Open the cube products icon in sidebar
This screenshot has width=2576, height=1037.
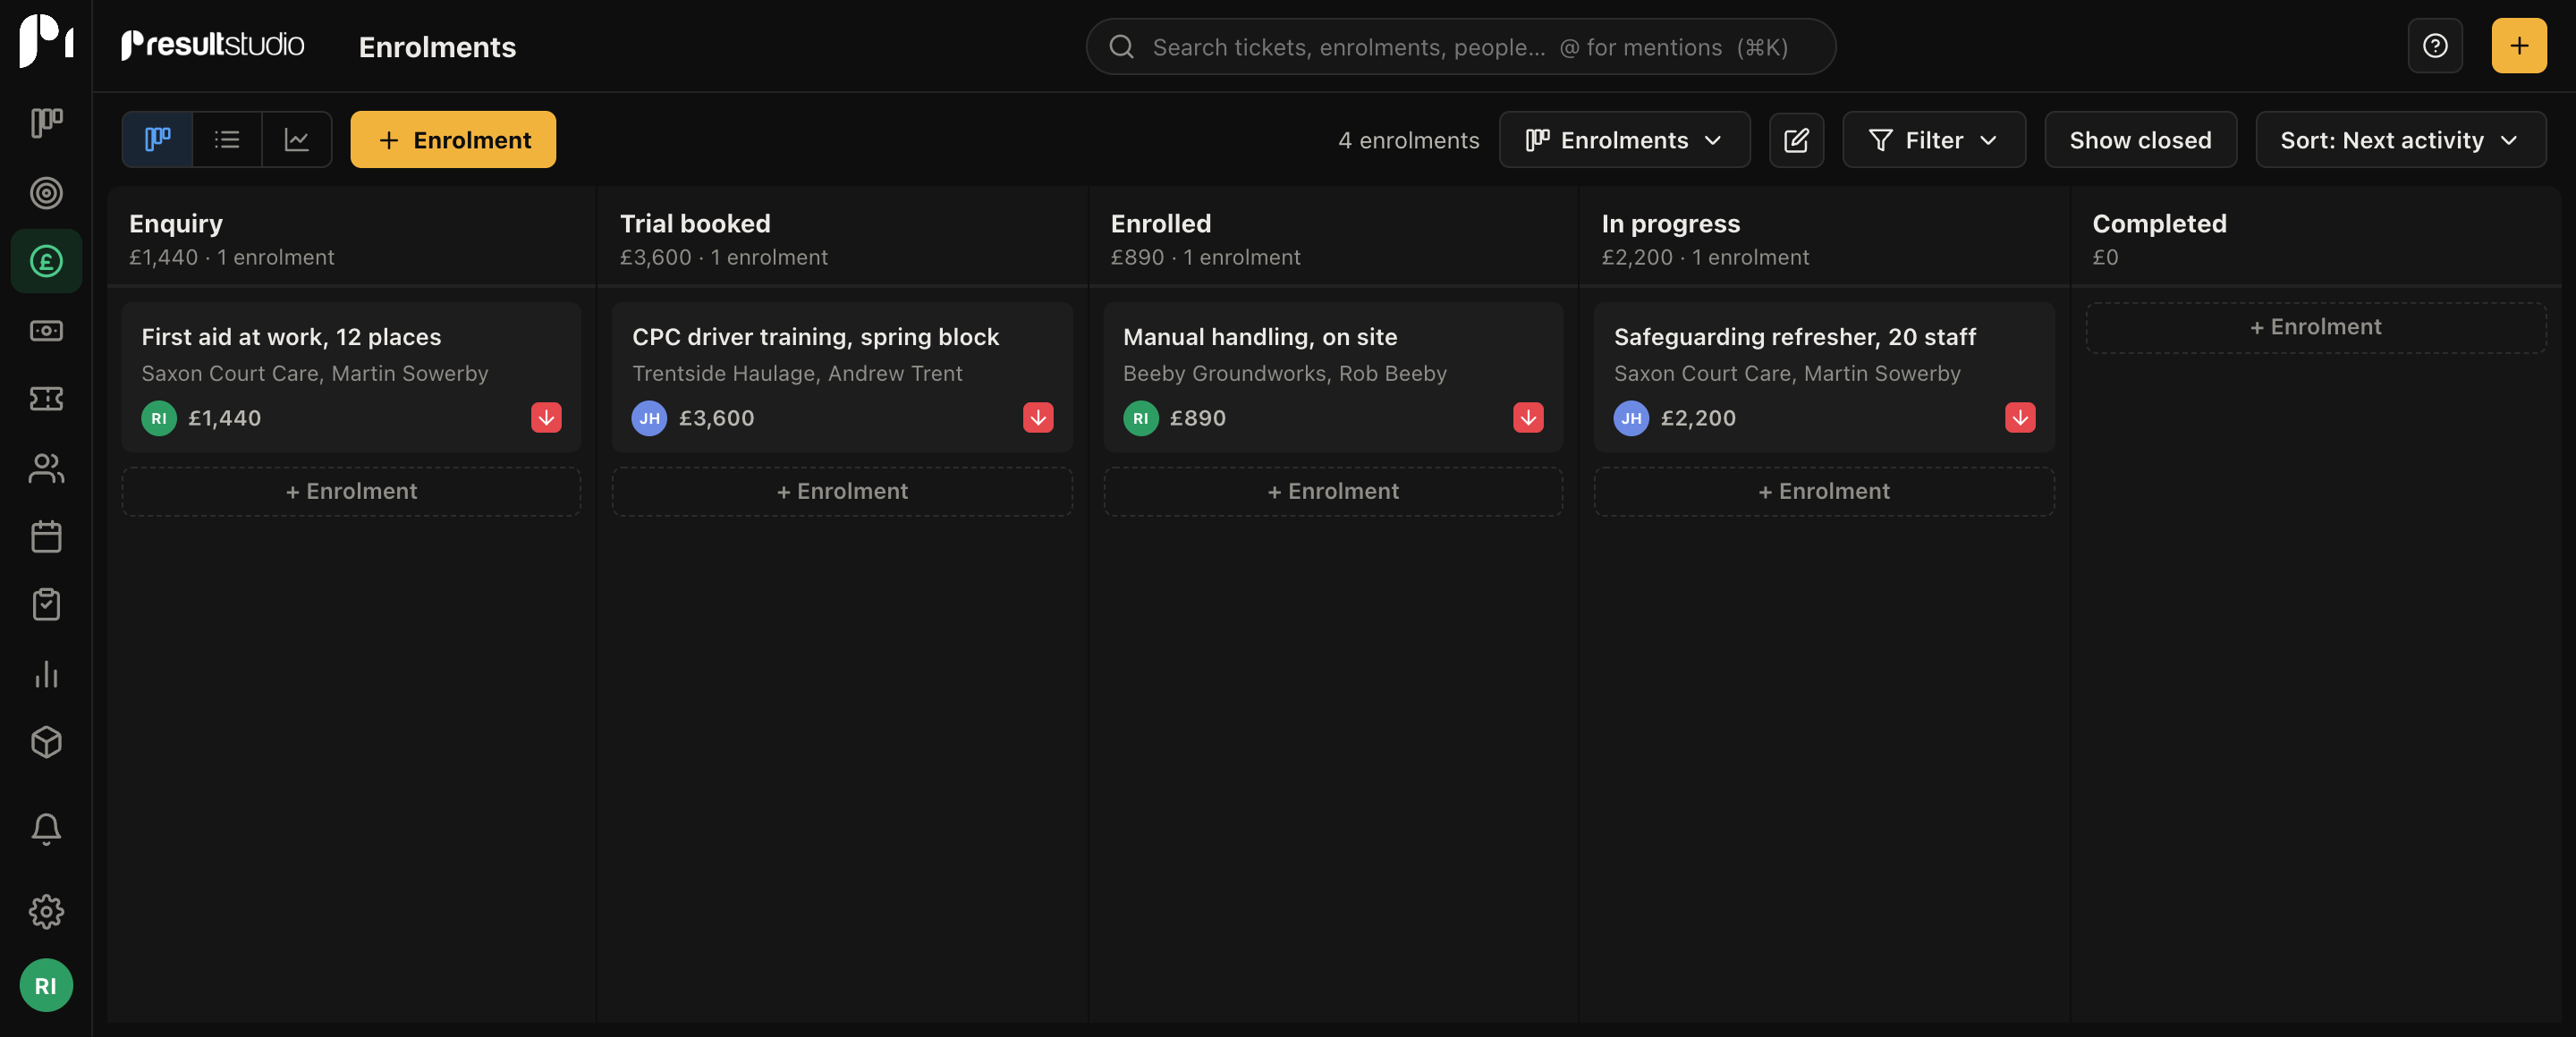point(46,742)
